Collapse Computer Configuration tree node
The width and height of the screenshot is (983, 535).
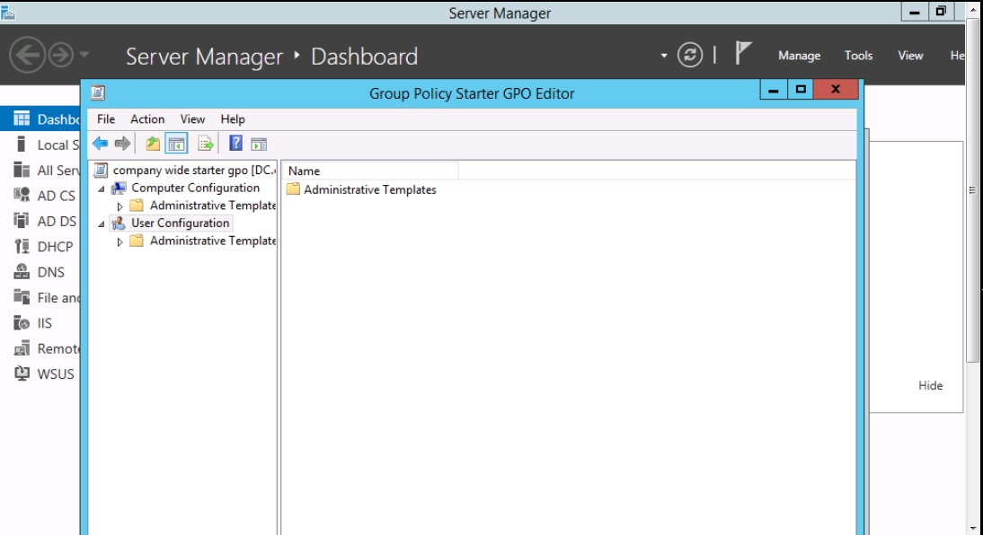pos(101,189)
